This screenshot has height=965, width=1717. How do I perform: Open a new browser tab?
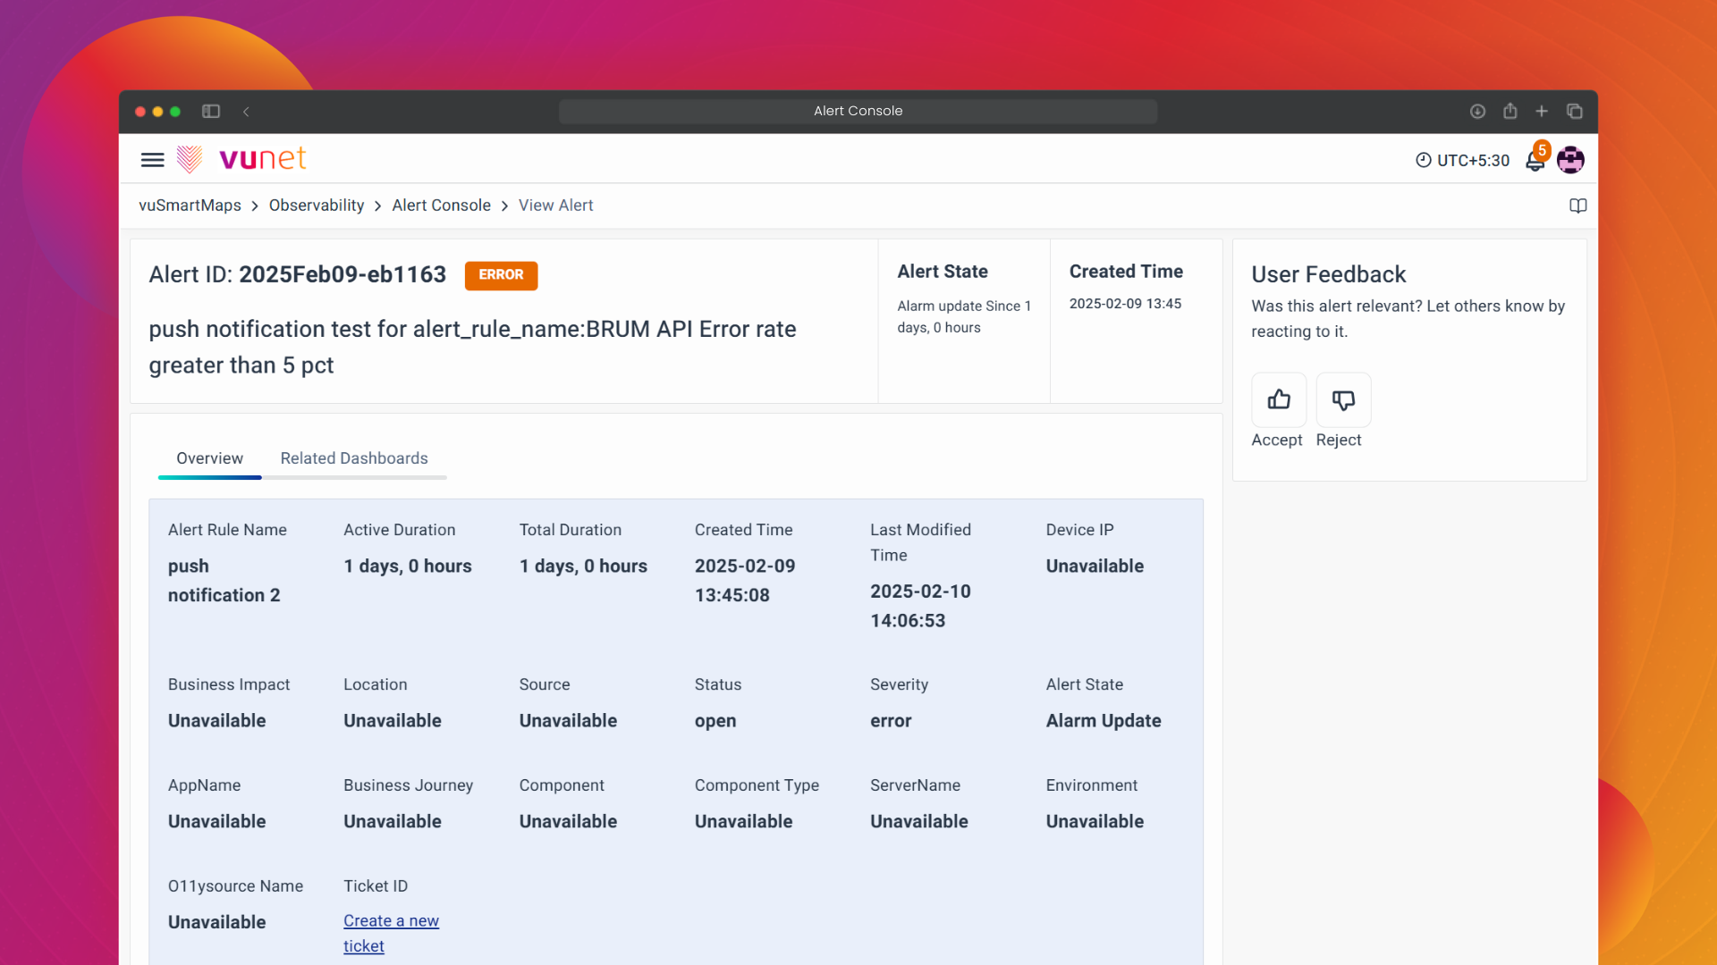coord(1542,112)
